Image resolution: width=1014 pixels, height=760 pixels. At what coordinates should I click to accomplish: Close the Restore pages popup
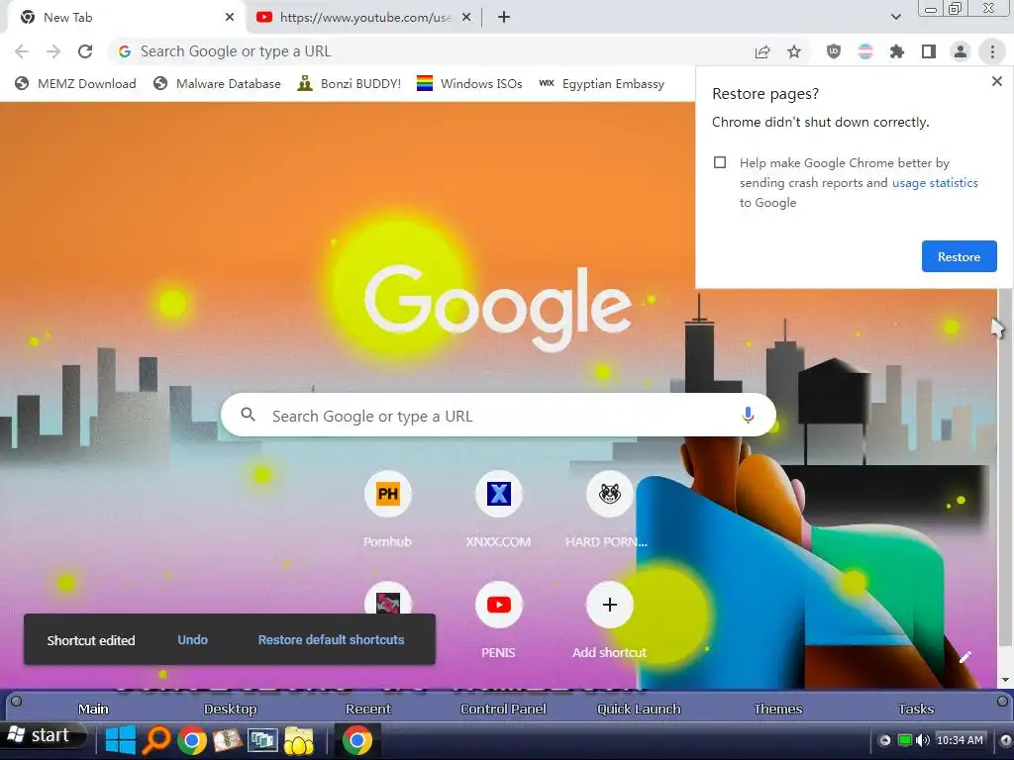point(996,81)
